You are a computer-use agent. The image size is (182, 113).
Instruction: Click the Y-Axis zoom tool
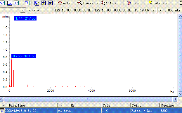click(109, 3)
